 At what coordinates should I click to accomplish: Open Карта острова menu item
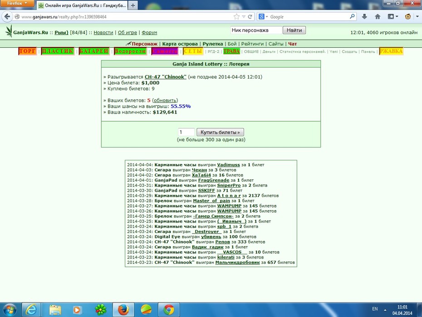pos(180,44)
